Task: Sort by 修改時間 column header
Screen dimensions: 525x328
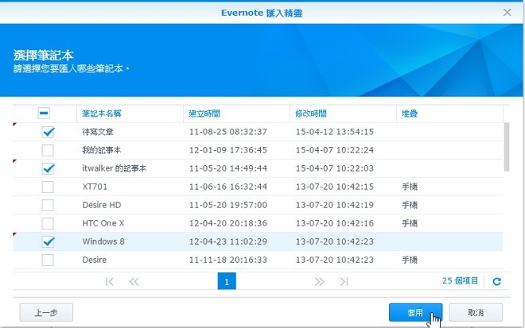Action: 343,114
